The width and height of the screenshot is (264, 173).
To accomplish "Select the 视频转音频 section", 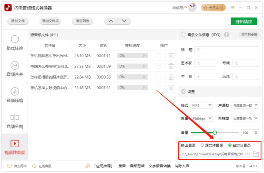I will 15,147.
